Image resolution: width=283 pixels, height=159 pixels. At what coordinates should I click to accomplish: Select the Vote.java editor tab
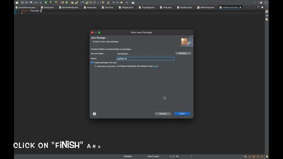tap(166, 8)
